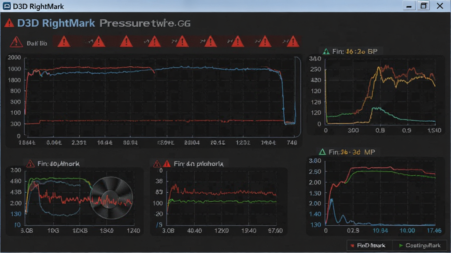Click the 1.540 label on top-right chart axis
The width and height of the screenshot is (451, 253).
coord(434,130)
